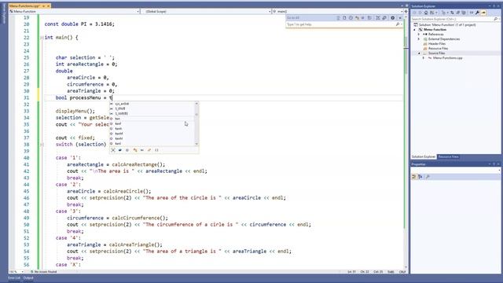This screenshot has height=283, width=503.
Task: Click the Back arrow in Solution Explorer toolbar
Action: pyautogui.click(x=414, y=13)
